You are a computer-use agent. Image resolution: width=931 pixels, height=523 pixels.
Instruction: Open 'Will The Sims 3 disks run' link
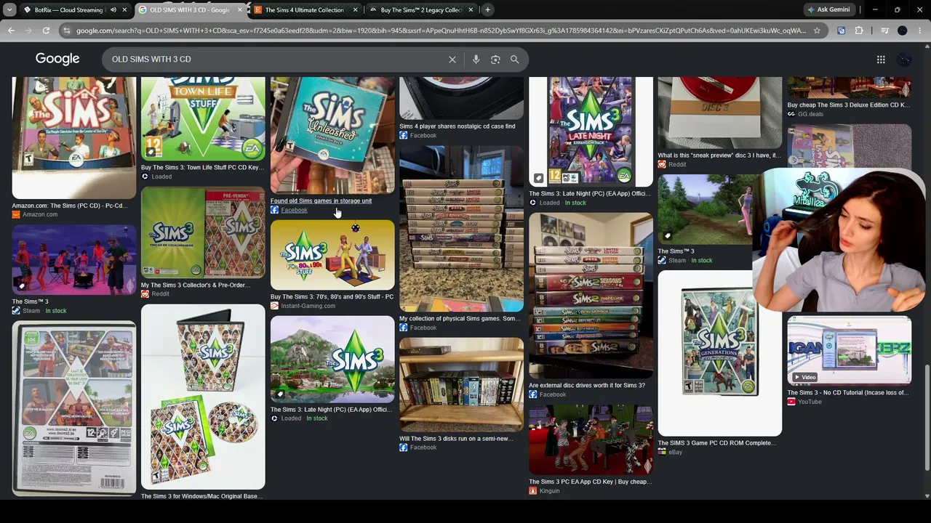(x=456, y=439)
